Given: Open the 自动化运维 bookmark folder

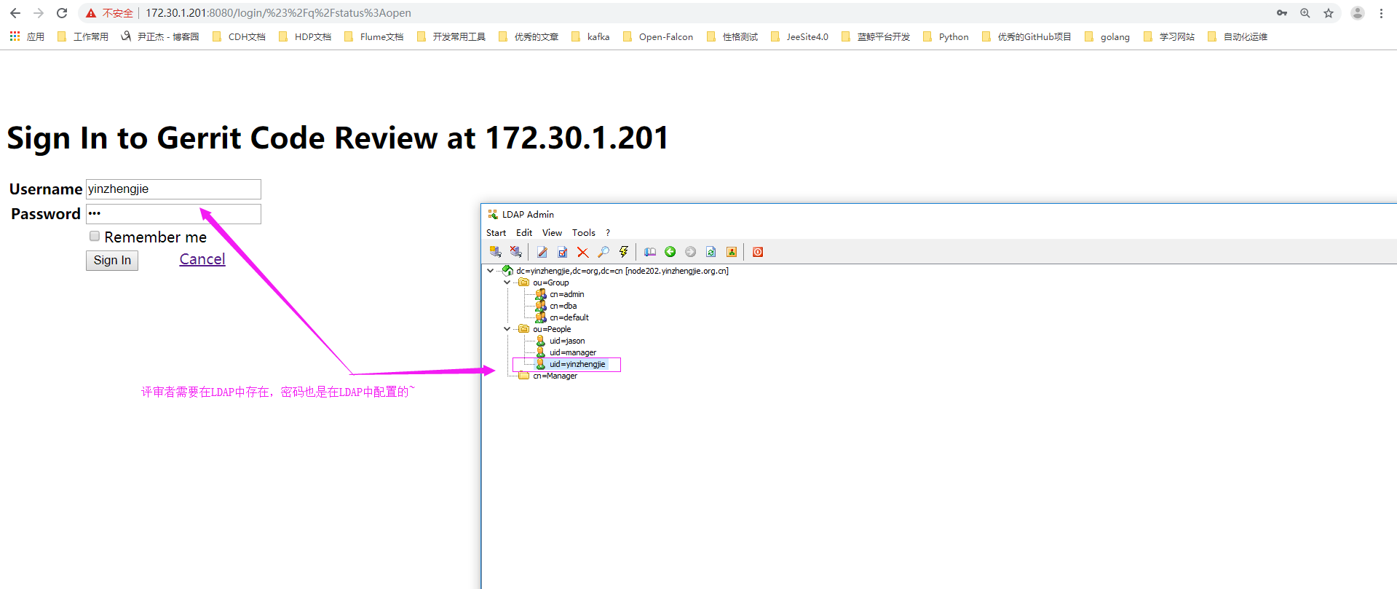Looking at the screenshot, I should 1238,36.
